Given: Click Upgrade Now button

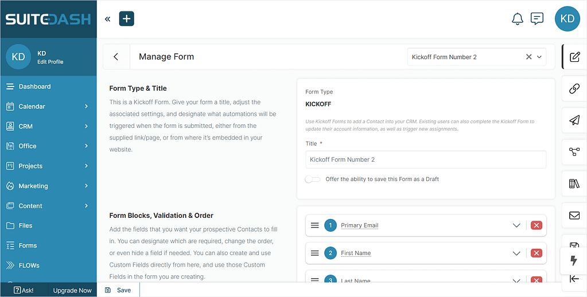Looking at the screenshot, I should coord(72,290).
